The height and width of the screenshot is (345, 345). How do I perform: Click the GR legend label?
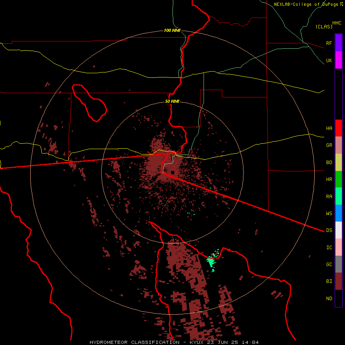point(329,145)
